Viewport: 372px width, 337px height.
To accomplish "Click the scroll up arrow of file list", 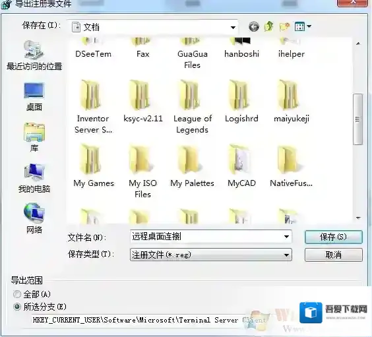I will coord(358,44).
